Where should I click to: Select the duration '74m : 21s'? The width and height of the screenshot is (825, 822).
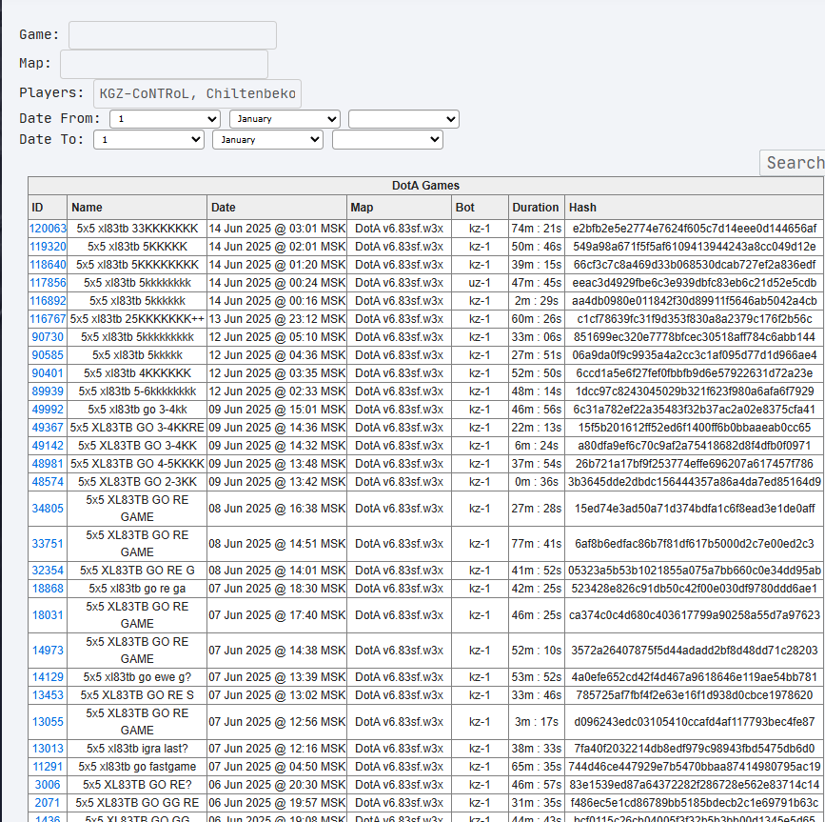tap(536, 229)
